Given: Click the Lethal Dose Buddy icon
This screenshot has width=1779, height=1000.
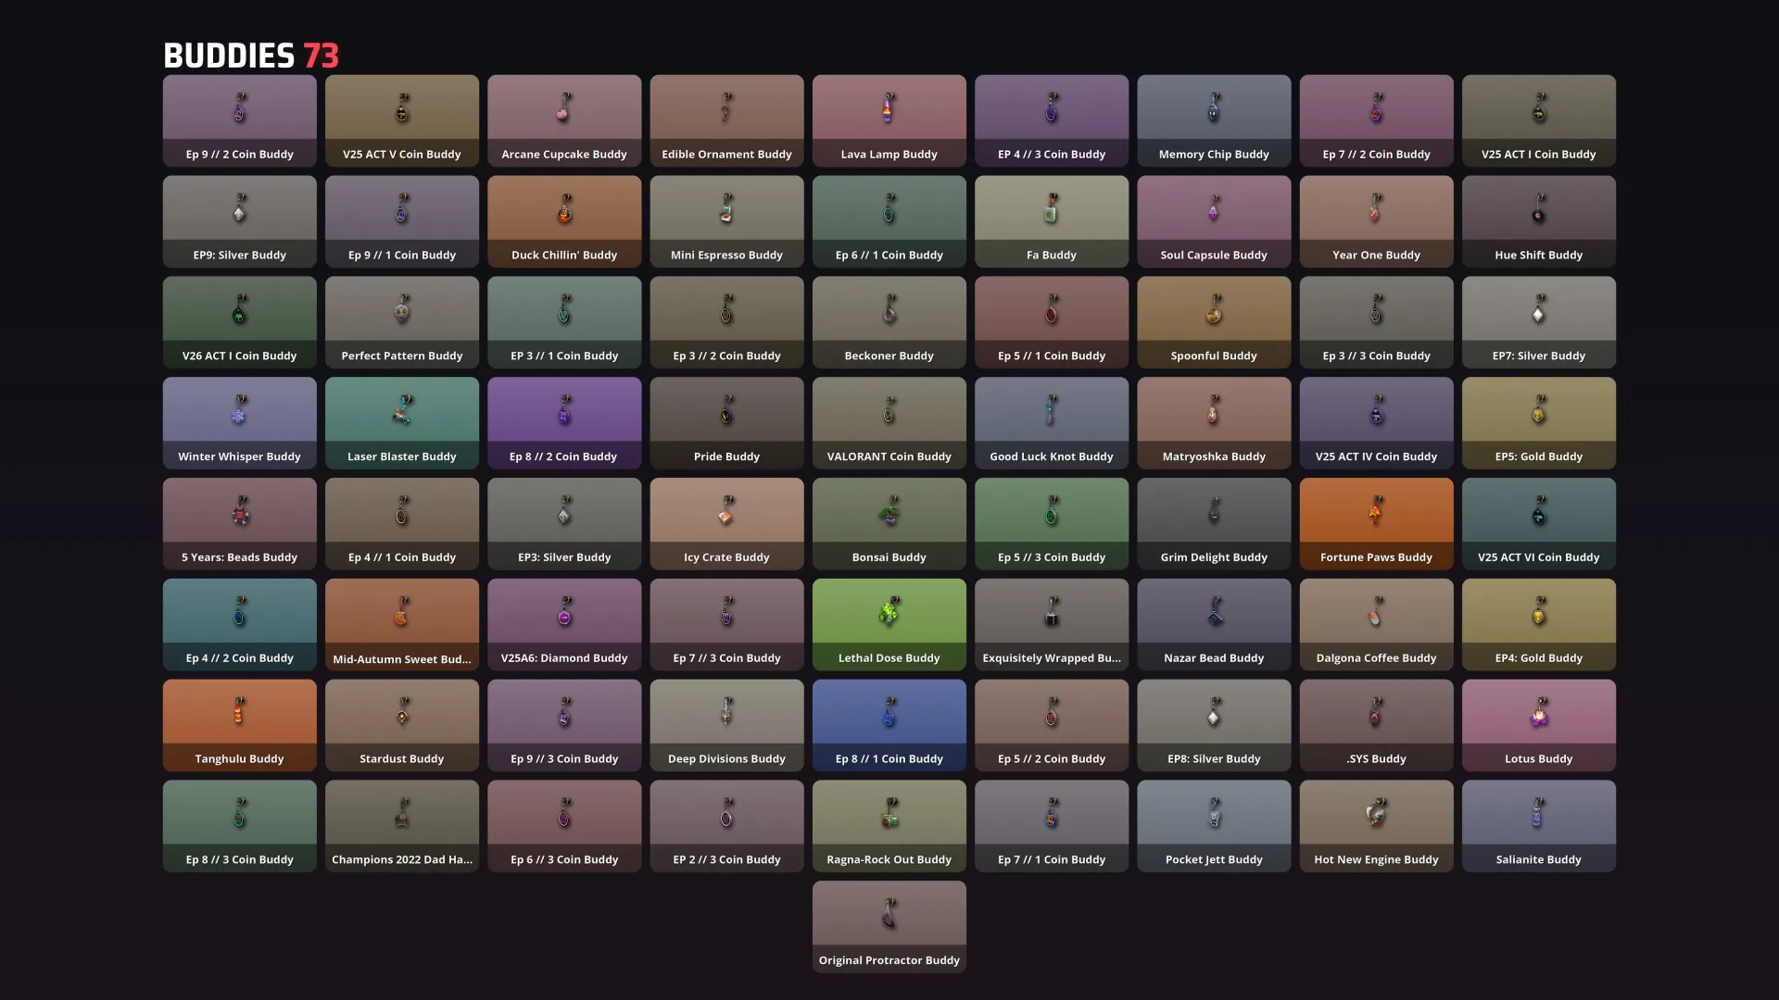Looking at the screenshot, I should pos(889,612).
